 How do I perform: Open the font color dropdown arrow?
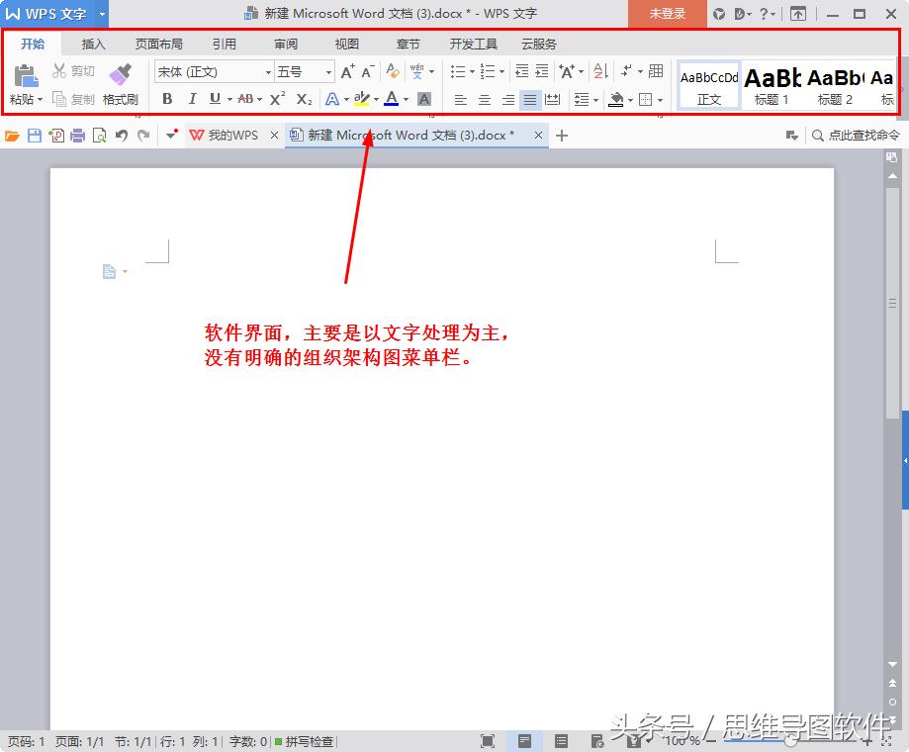click(406, 99)
